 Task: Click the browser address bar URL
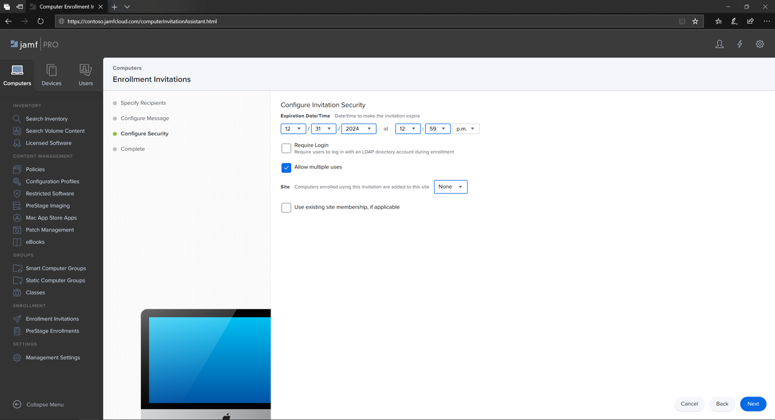tap(142, 22)
